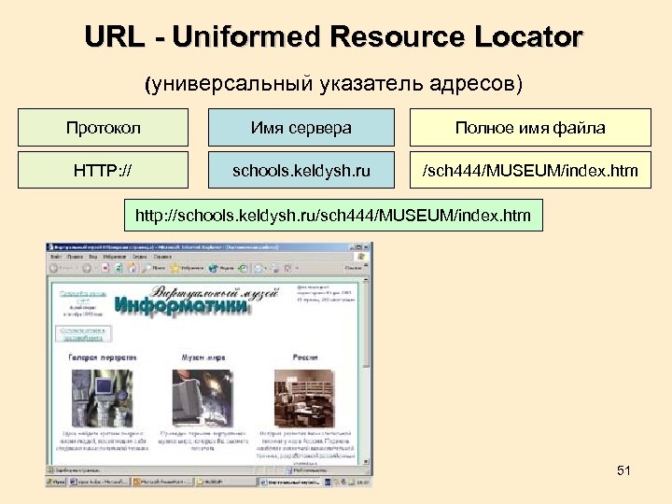Open the Справка menu
Viewport: 672px width, 504px height.
162,257
